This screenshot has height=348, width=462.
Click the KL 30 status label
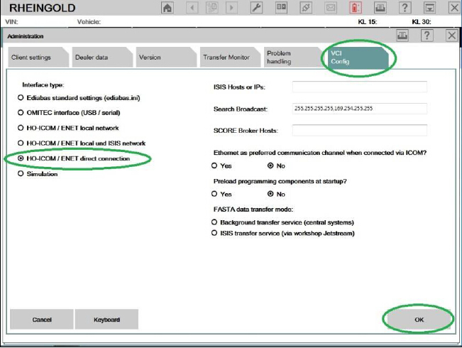tap(422, 22)
